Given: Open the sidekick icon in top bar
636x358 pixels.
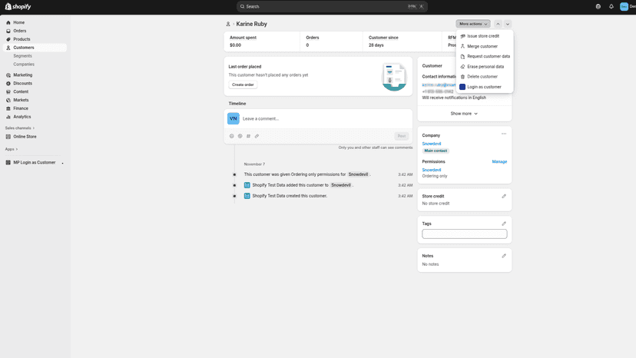Looking at the screenshot, I should pos(598,6).
